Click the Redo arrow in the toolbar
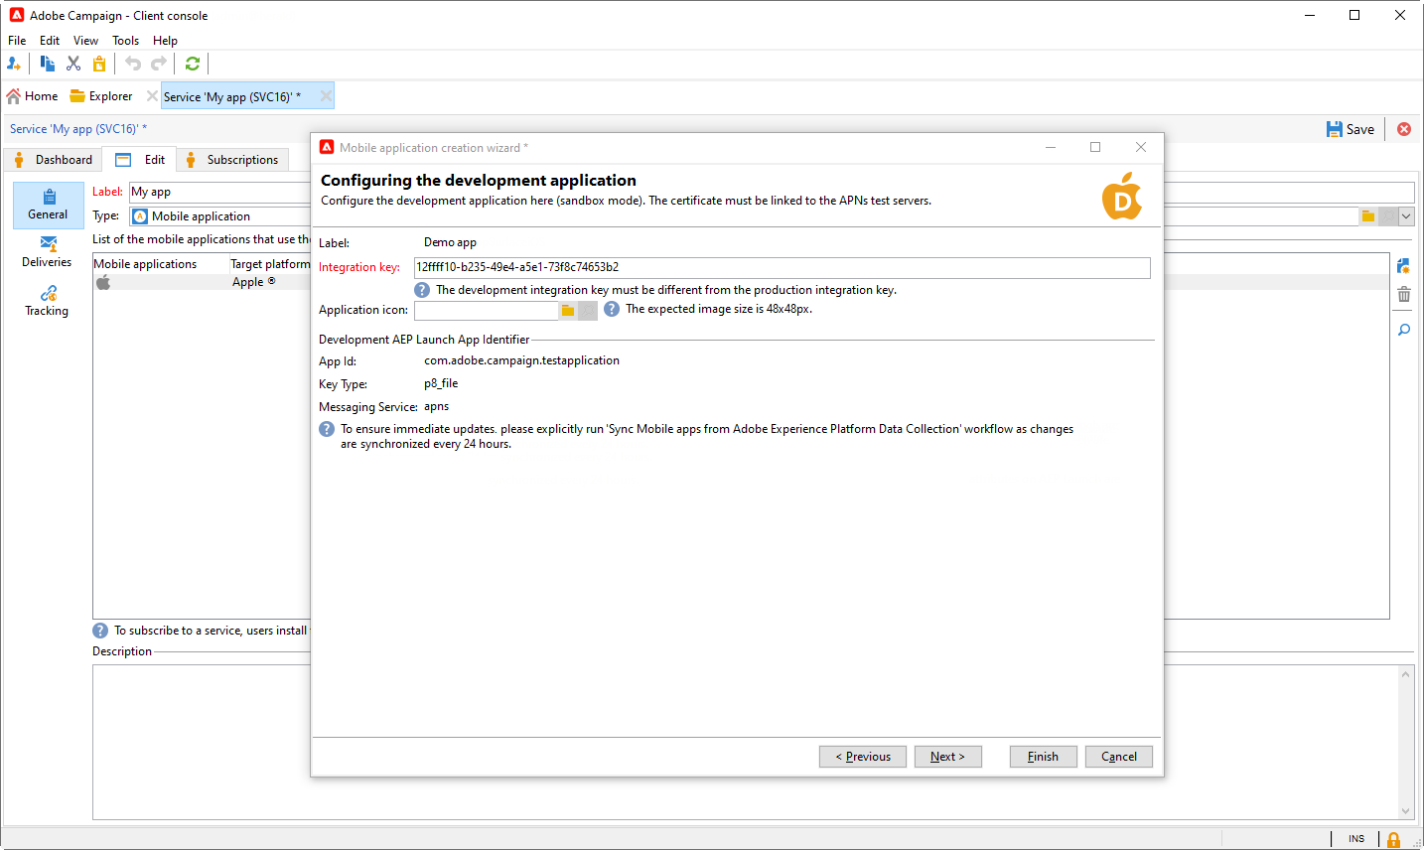Viewport: 1424px width, 850px height. [x=159, y=64]
